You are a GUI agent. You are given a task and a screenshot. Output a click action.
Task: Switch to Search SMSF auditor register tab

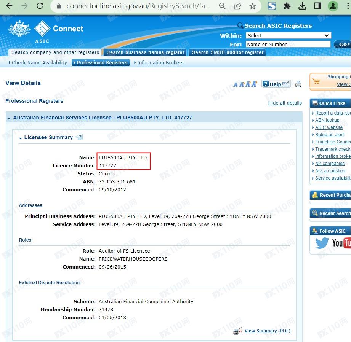(228, 52)
